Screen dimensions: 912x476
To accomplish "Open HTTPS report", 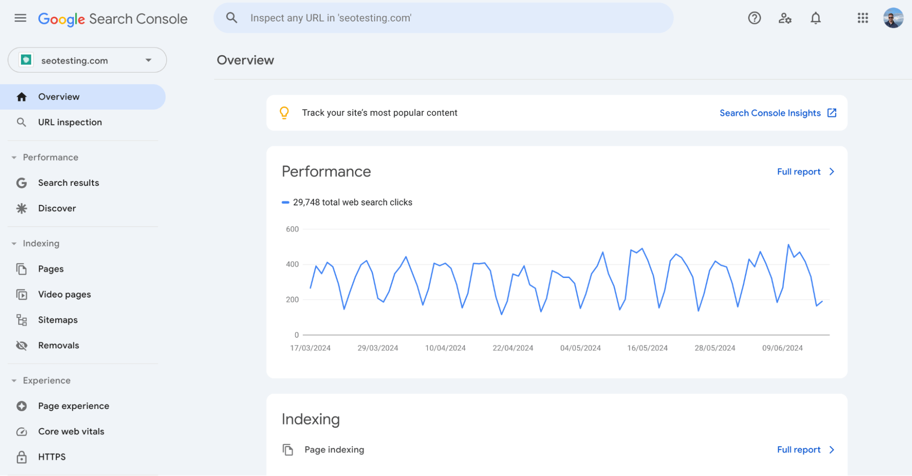I will [x=83, y=457].
